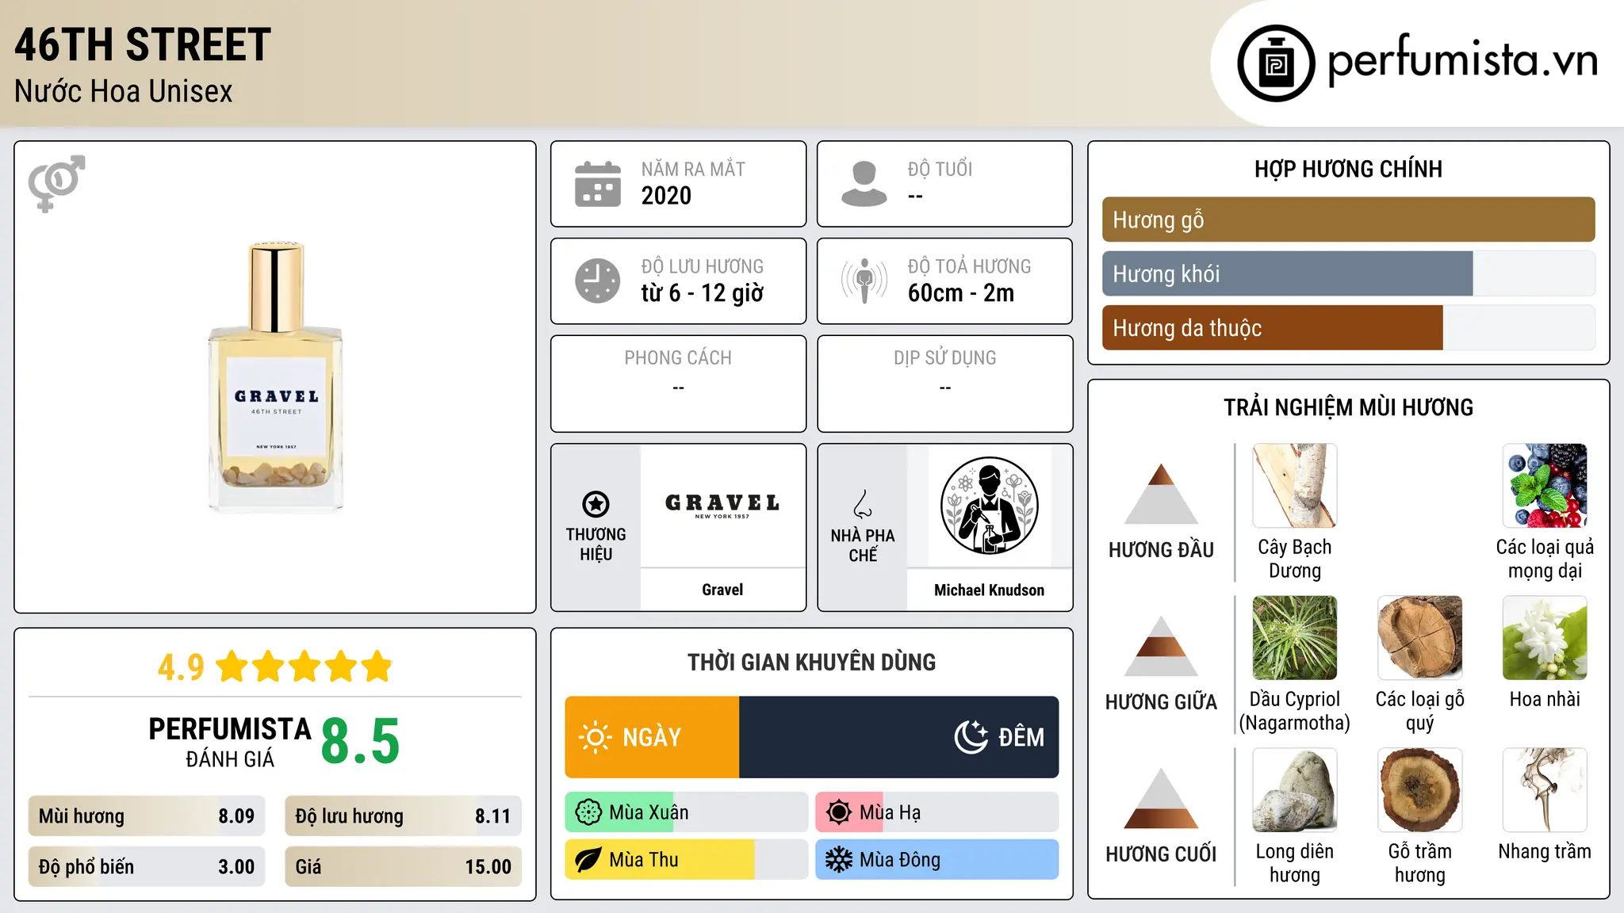The image size is (1624, 913).
Task: Open the Nhang trầm note image
Action: click(1545, 790)
